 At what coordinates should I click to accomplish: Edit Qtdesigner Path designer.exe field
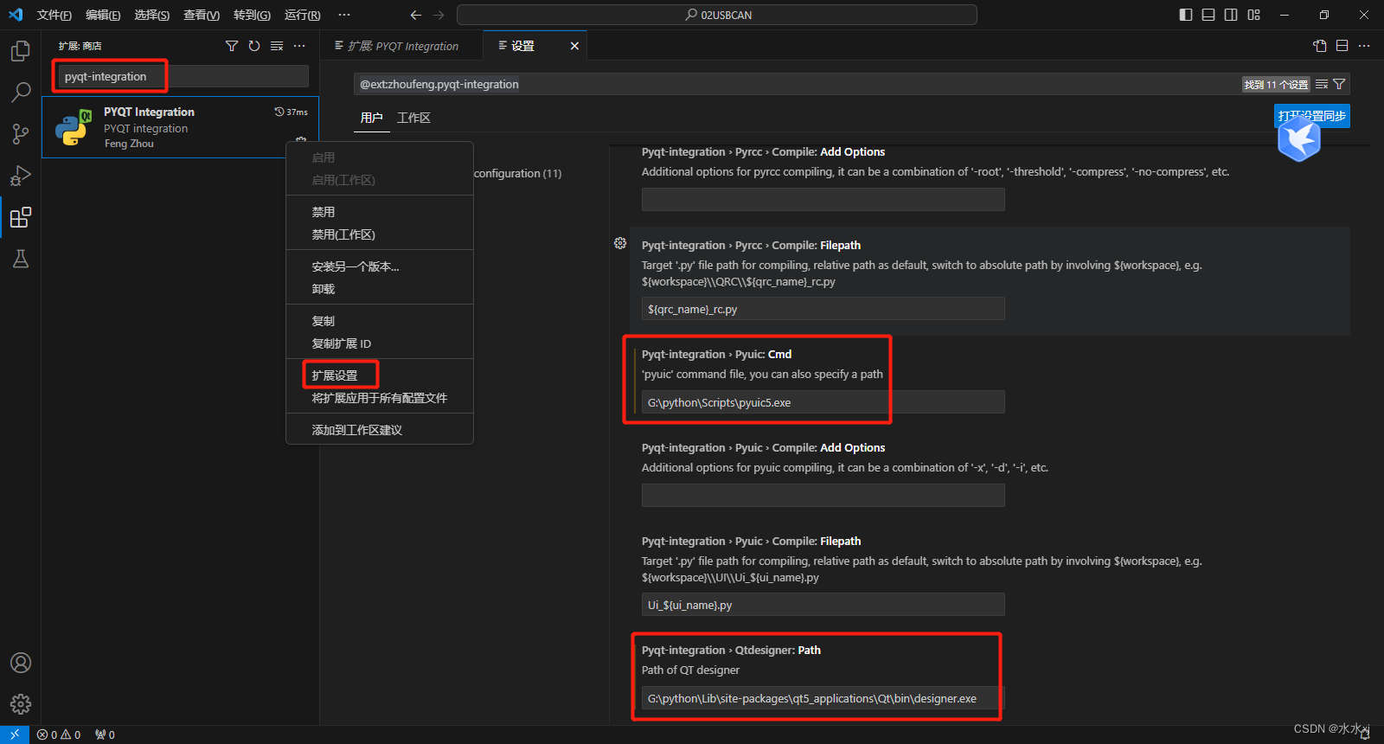[x=823, y=698]
